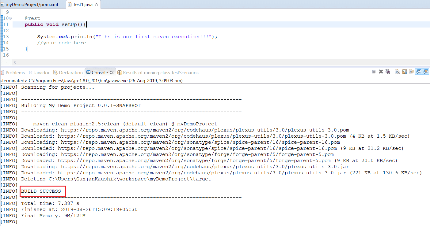Screen dimensions: 430x226
Task: Click the 'Final Memory: 9M/121M' line
Action: 53,216
